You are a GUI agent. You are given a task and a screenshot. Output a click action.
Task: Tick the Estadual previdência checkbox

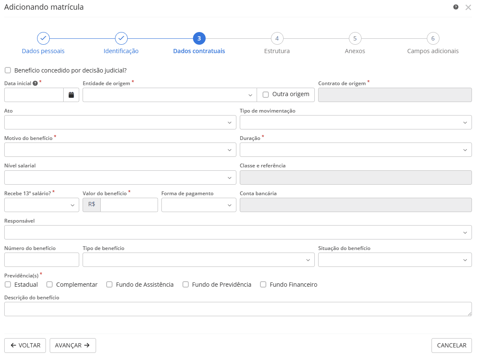click(8, 285)
